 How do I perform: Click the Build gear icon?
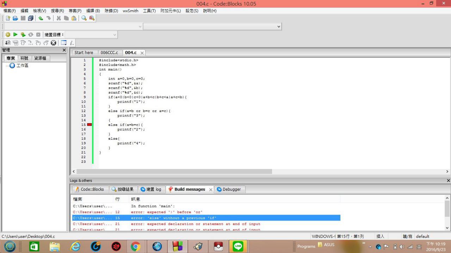[8, 34]
